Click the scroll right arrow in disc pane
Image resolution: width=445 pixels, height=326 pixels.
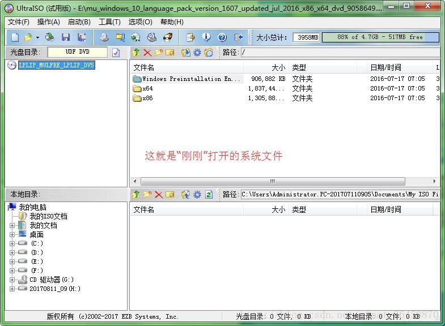pos(434,181)
